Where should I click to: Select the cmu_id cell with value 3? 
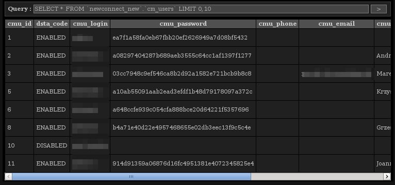(20, 74)
